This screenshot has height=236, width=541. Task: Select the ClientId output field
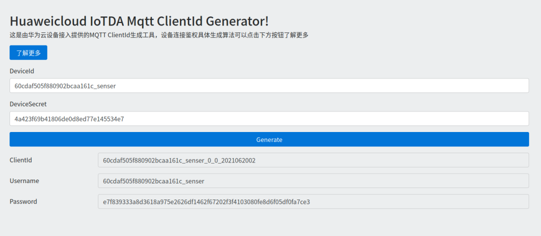(x=313, y=160)
